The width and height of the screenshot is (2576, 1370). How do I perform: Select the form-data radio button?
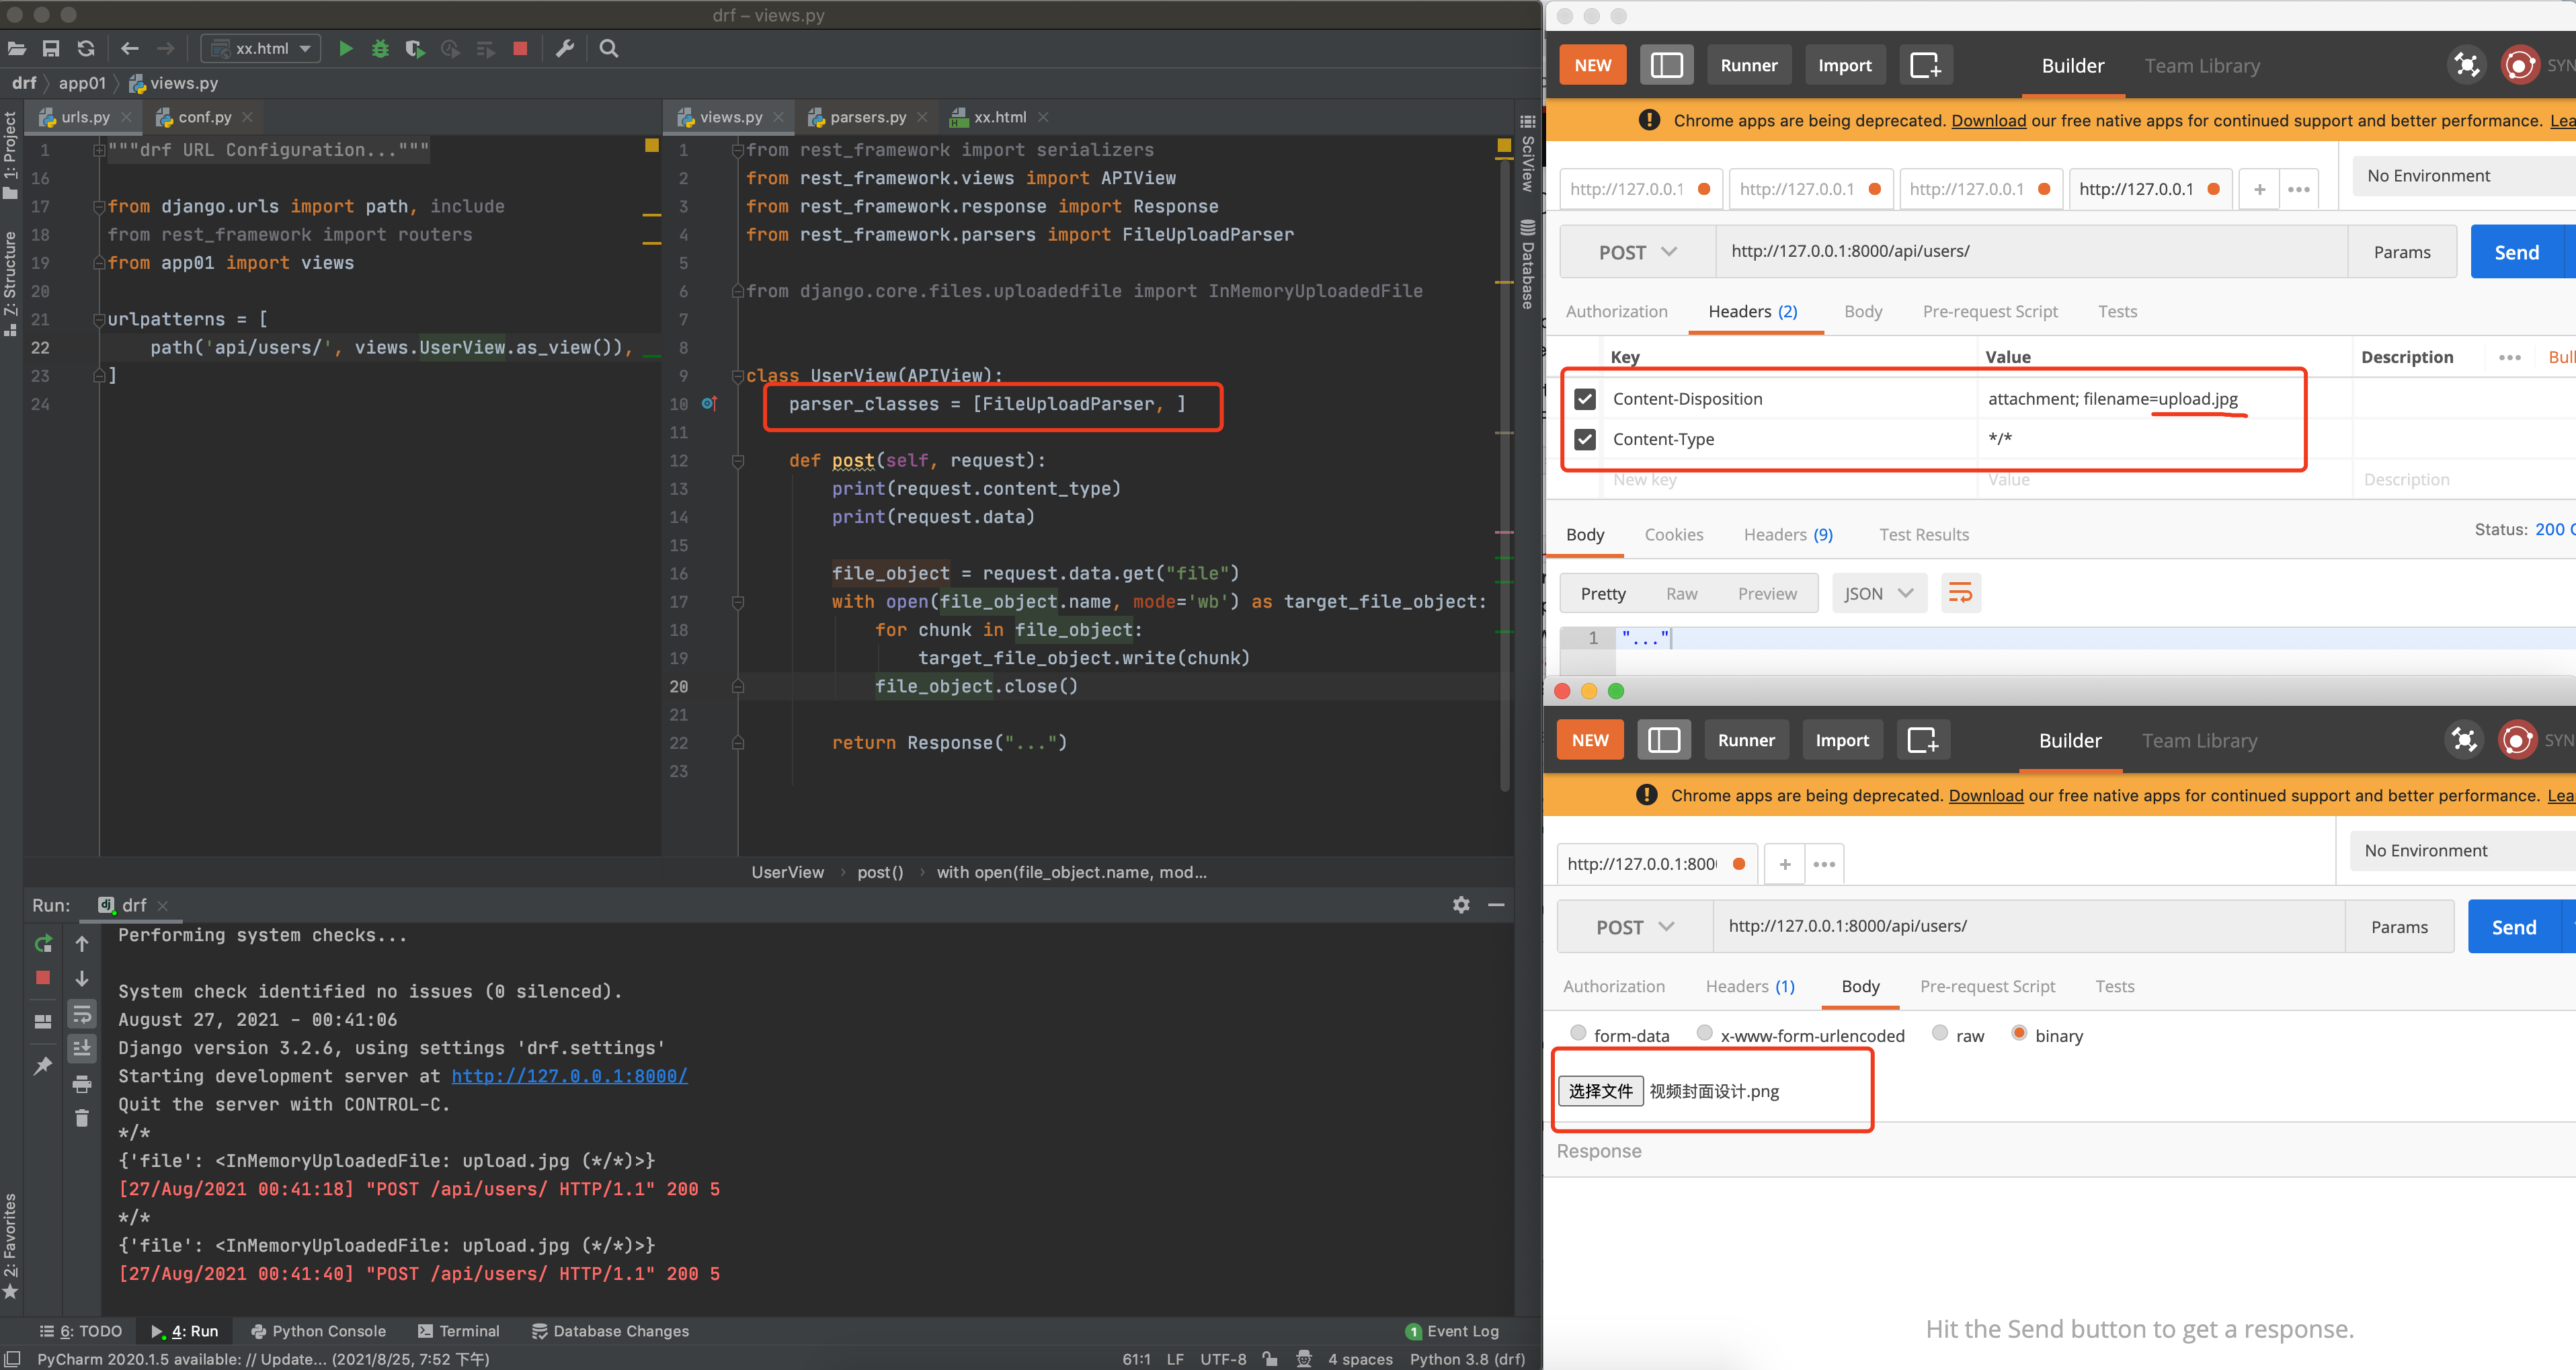1578,1033
